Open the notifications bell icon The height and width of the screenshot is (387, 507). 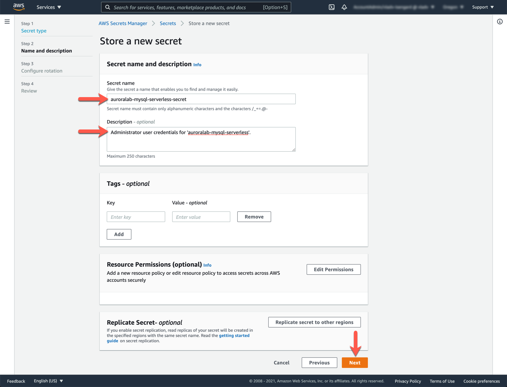coord(344,7)
